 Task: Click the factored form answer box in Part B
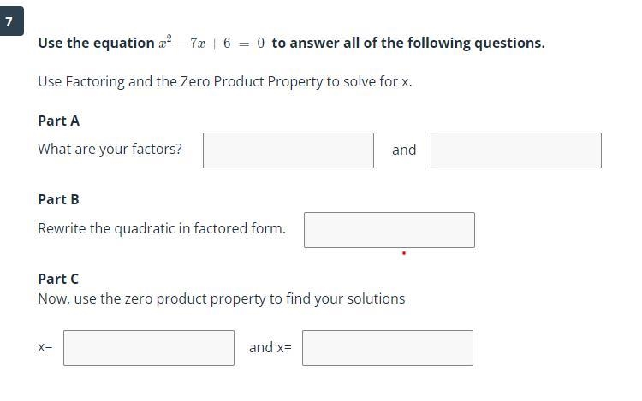tap(389, 230)
